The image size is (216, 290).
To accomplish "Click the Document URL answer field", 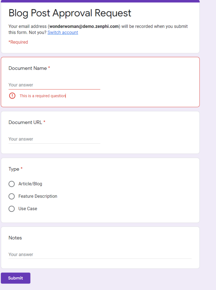I will coord(54,138).
